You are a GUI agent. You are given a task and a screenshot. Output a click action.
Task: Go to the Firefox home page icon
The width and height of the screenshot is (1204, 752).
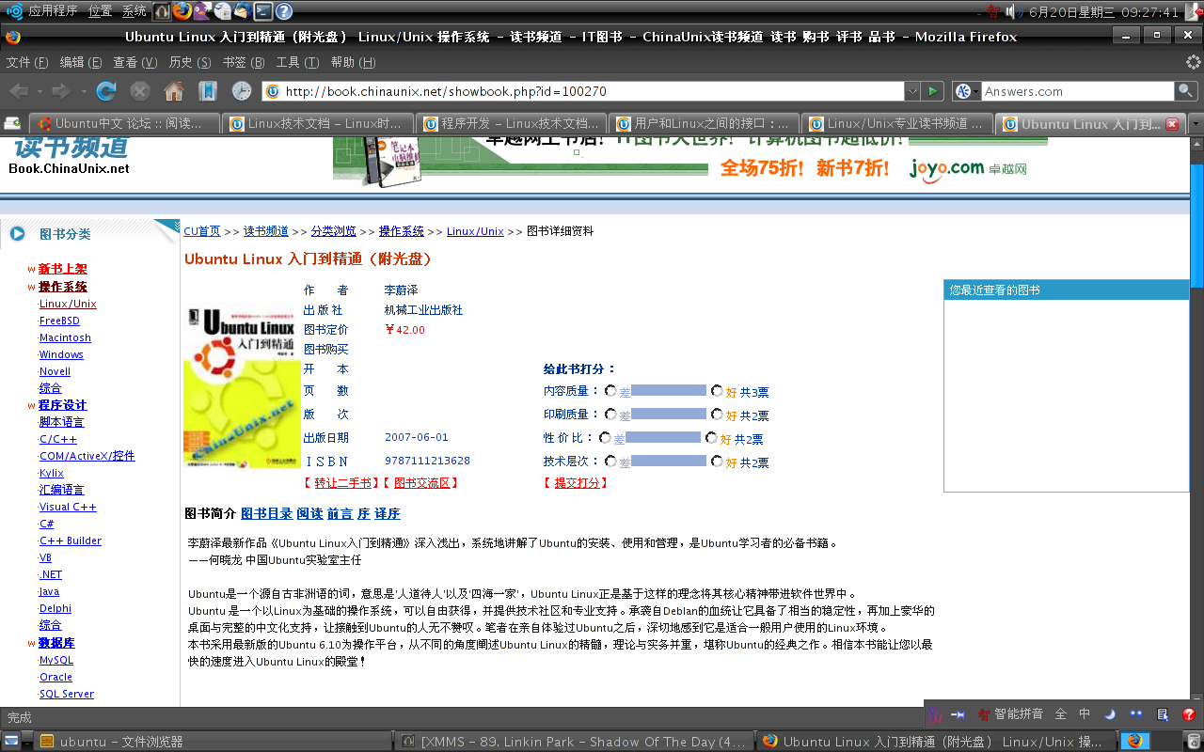pyautogui.click(x=174, y=91)
